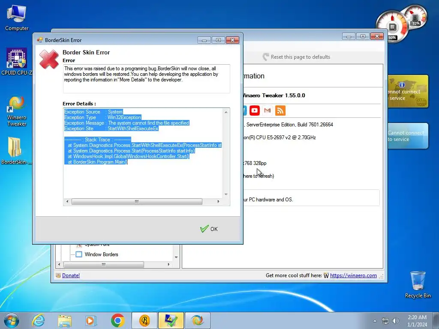Click the Winaero window resize grip

(381, 276)
